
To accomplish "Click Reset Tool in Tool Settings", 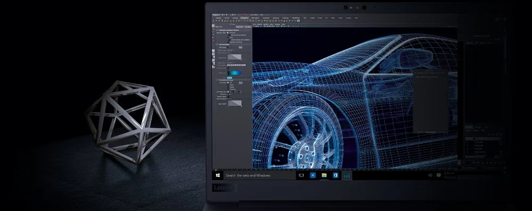I will click(x=239, y=27).
